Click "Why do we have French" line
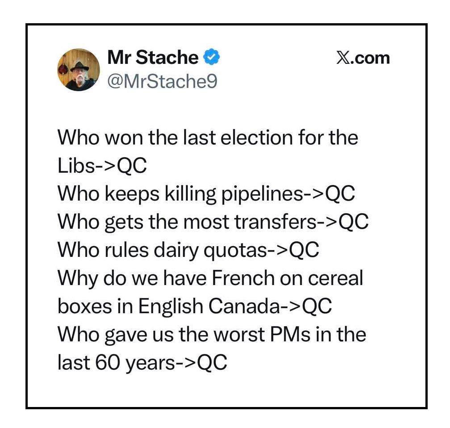 point(210,278)
